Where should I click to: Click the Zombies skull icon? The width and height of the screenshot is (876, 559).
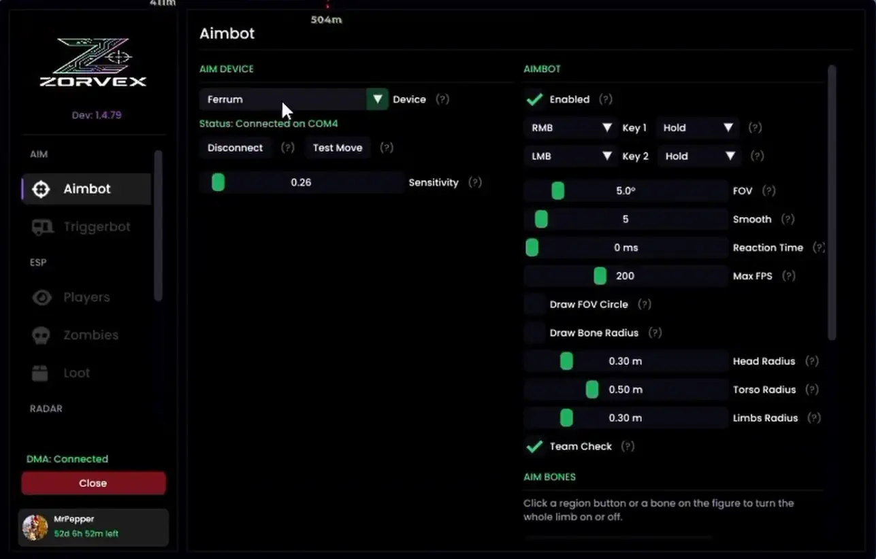tap(41, 335)
